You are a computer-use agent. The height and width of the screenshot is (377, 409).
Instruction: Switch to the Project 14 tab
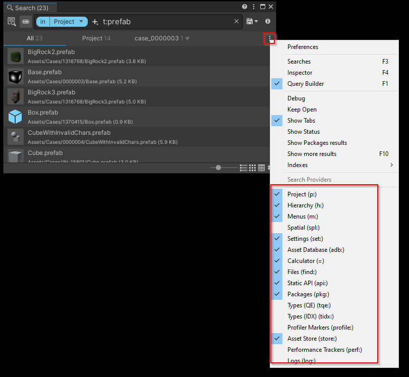96,38
